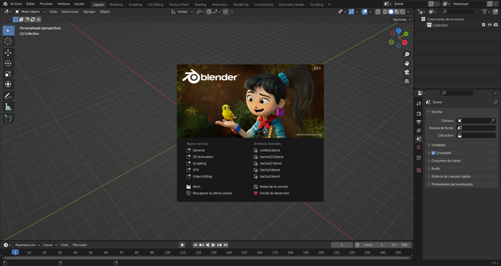Toggle Collection visibility eye in outliner
The width and height of the screenshot is (501, 266).
(491, 25)
